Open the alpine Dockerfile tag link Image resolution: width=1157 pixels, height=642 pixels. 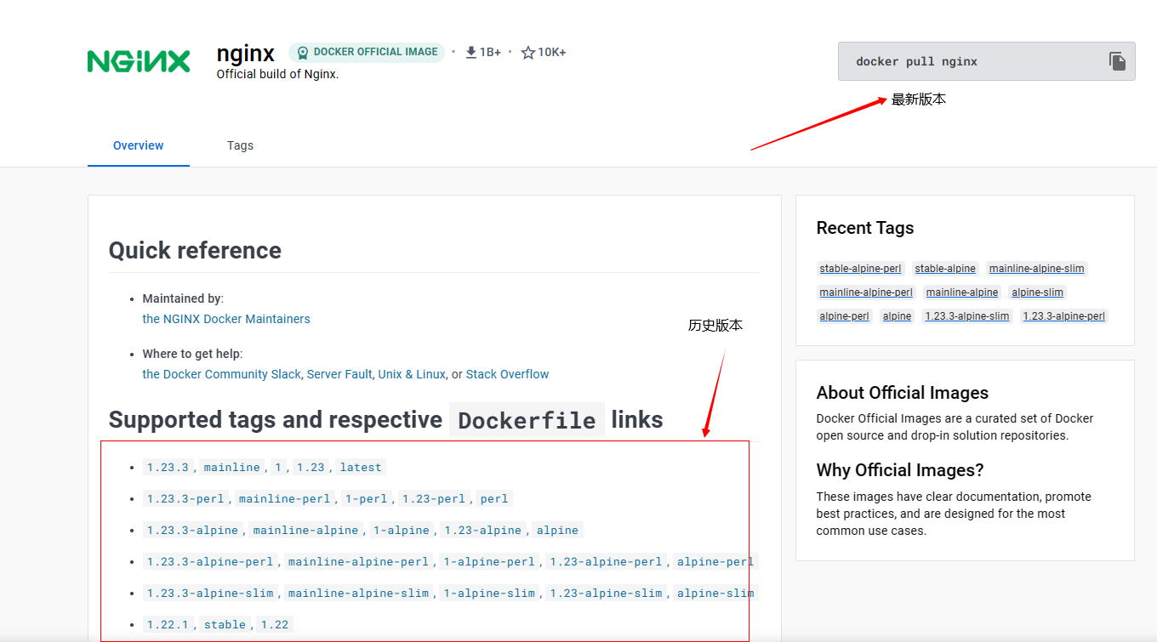557,530
